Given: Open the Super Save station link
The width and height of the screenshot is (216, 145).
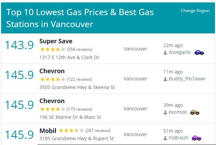Looking at the screenshot, I should click(x=56, y=41).
